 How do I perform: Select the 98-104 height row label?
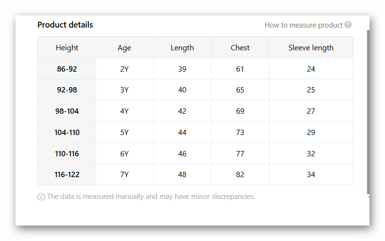(67, 111)
